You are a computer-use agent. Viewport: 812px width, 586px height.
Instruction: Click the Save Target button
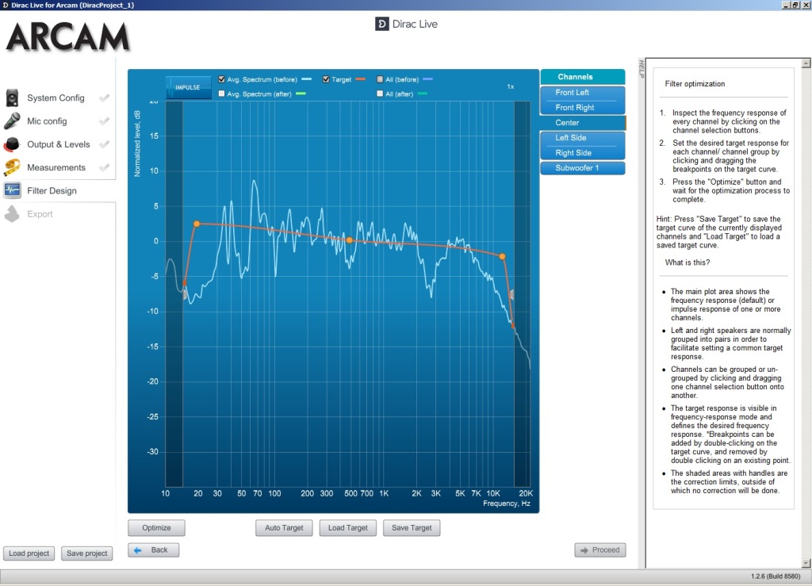[x=411, y=528]
